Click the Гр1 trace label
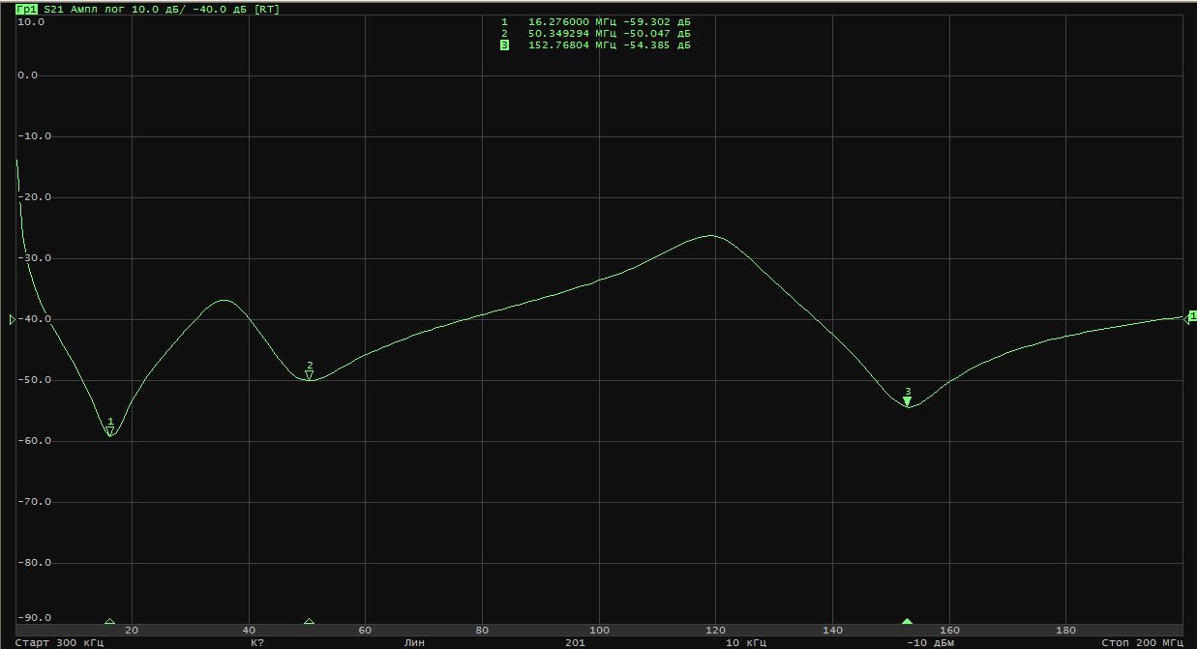1197x649 pixels. [x=27, y=10]
